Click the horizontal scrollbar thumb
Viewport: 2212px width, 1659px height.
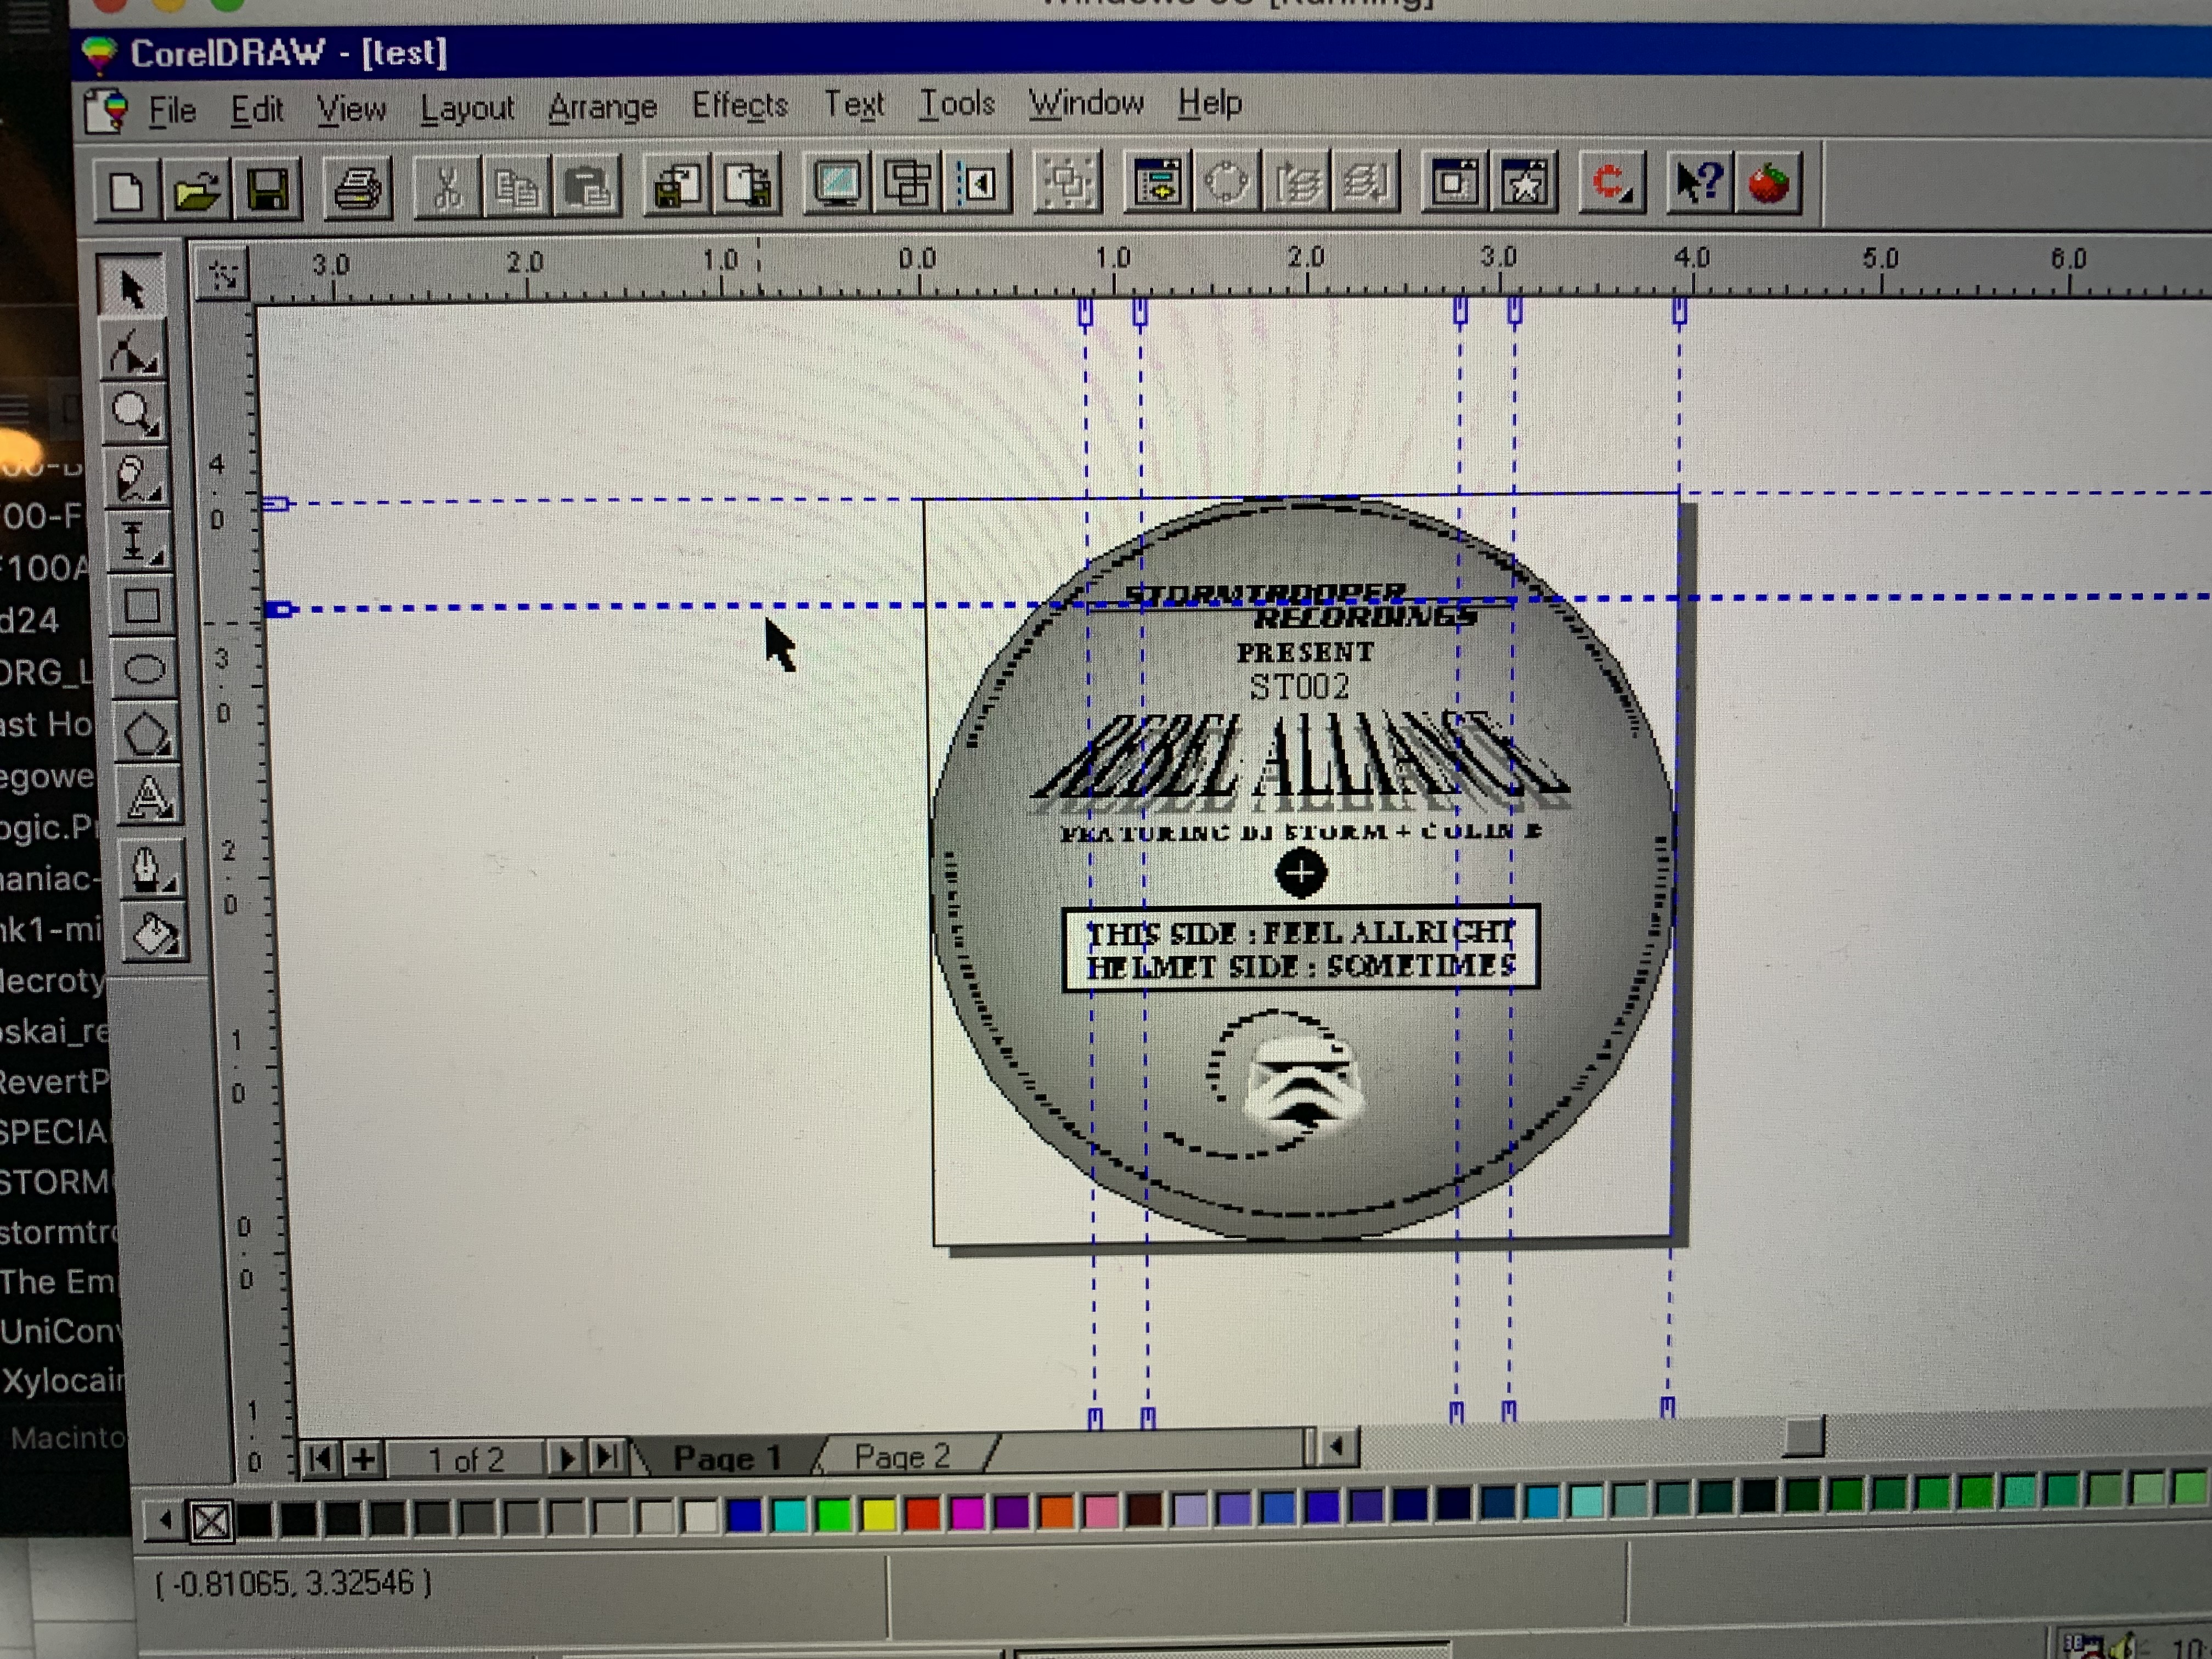pos(1803,1437)
